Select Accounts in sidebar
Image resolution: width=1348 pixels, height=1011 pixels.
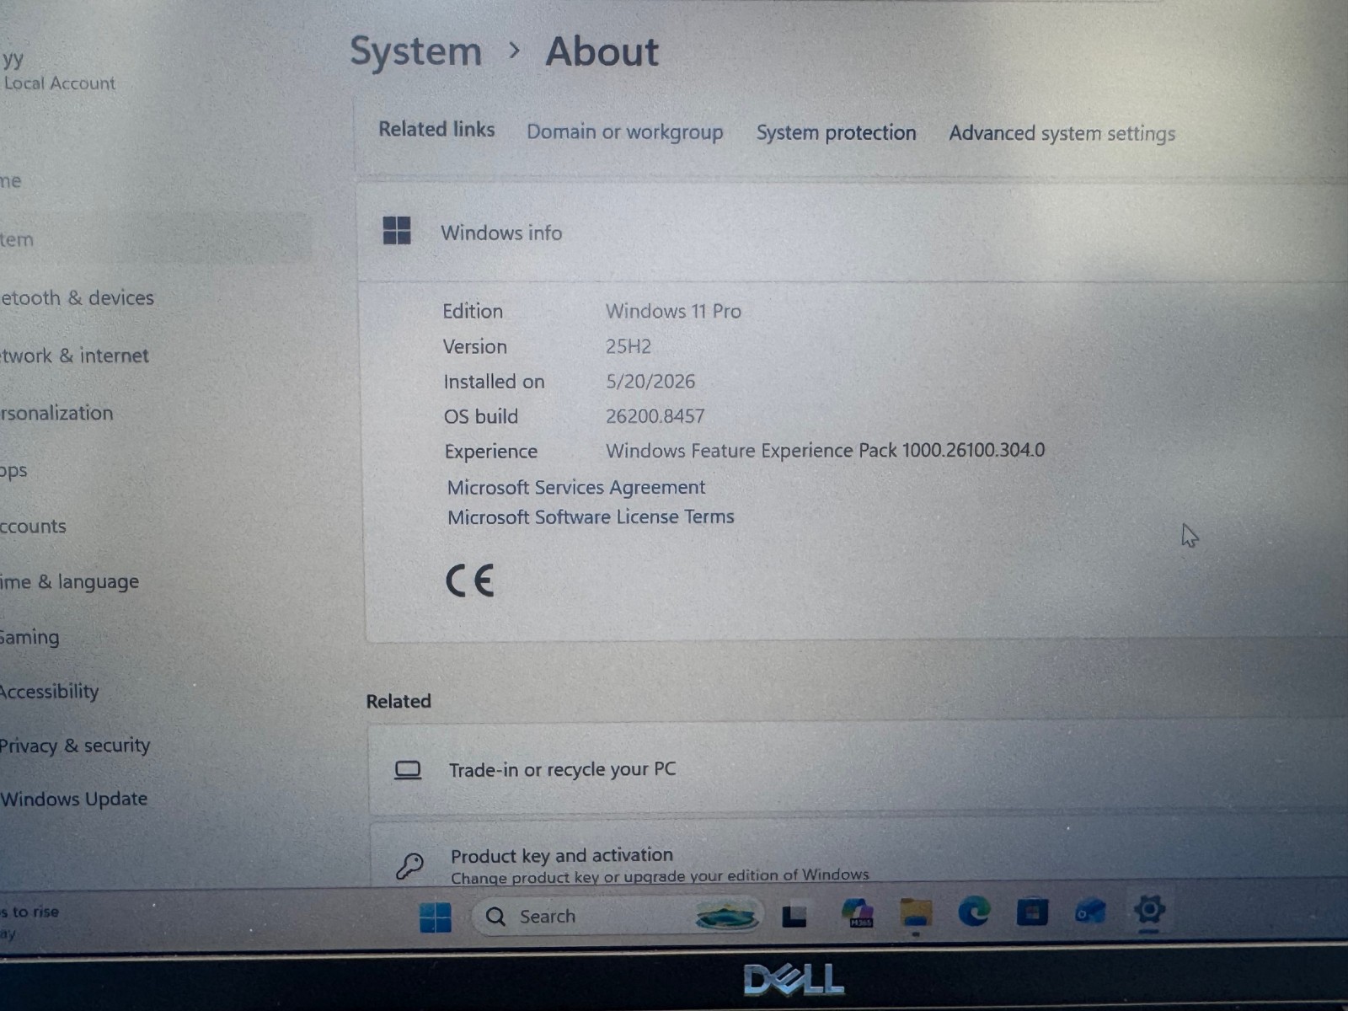33,527
